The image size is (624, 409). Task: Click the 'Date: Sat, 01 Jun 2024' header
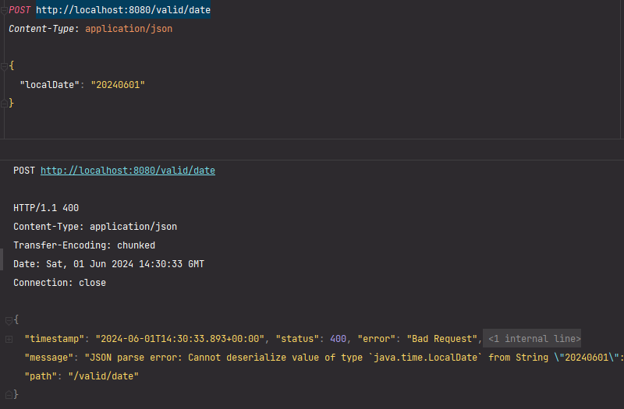[x=108, y=264]
